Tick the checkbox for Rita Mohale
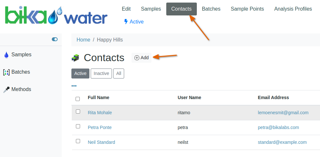This screenshot has height=157, width=320. pyautogui.click(x=78, y=112)
